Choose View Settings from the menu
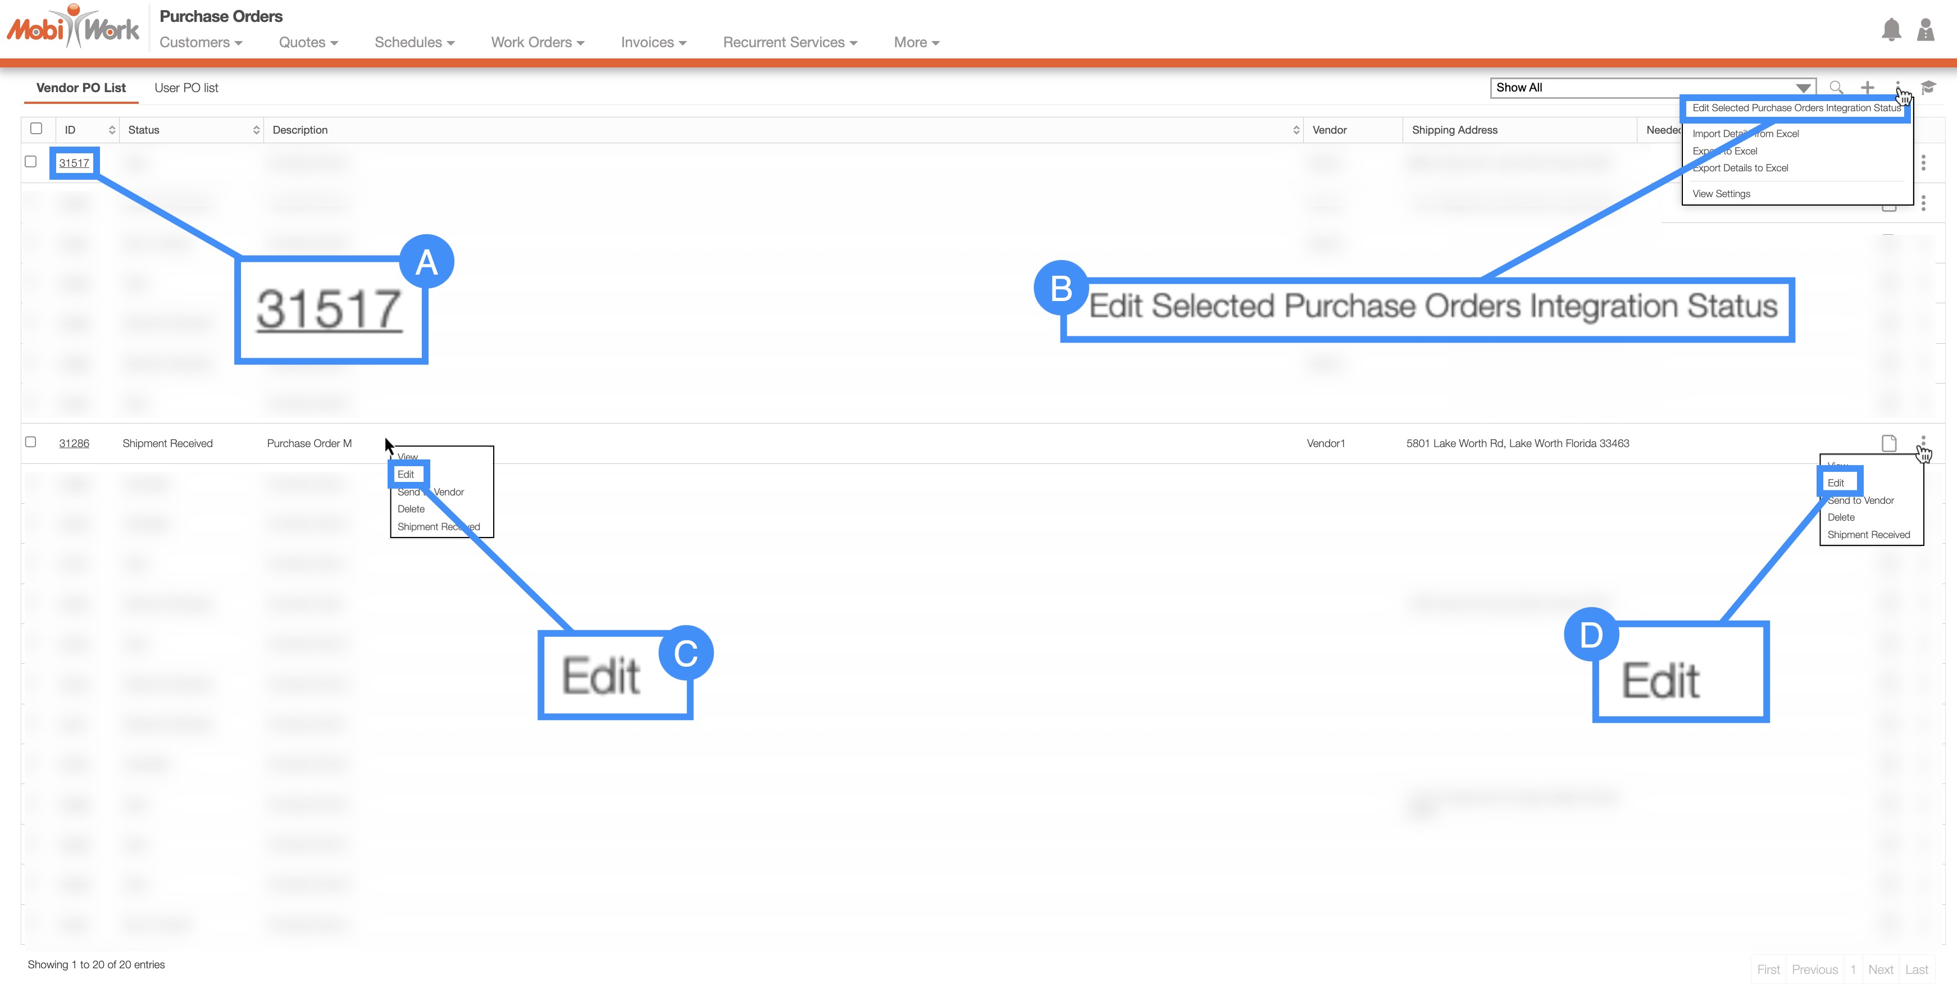 [x=1721, y=194]
